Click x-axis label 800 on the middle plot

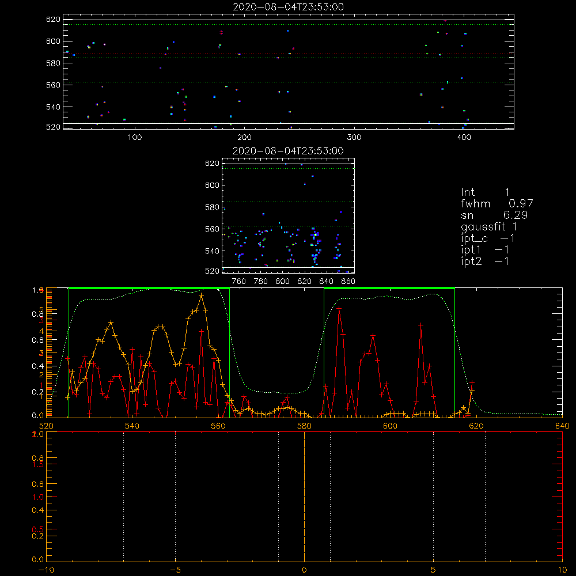pos(282,282)
